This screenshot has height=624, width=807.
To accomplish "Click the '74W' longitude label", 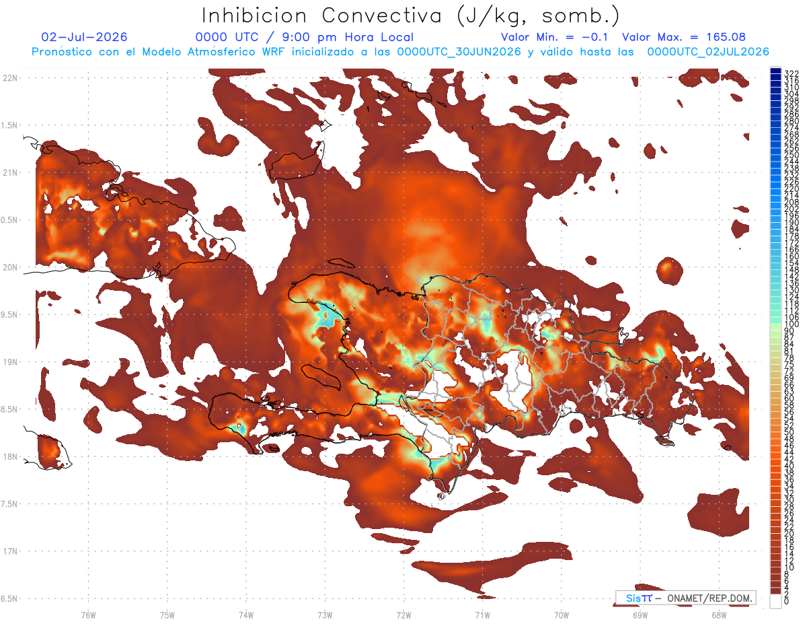I will pyautogui.click(x=245, y=615).
